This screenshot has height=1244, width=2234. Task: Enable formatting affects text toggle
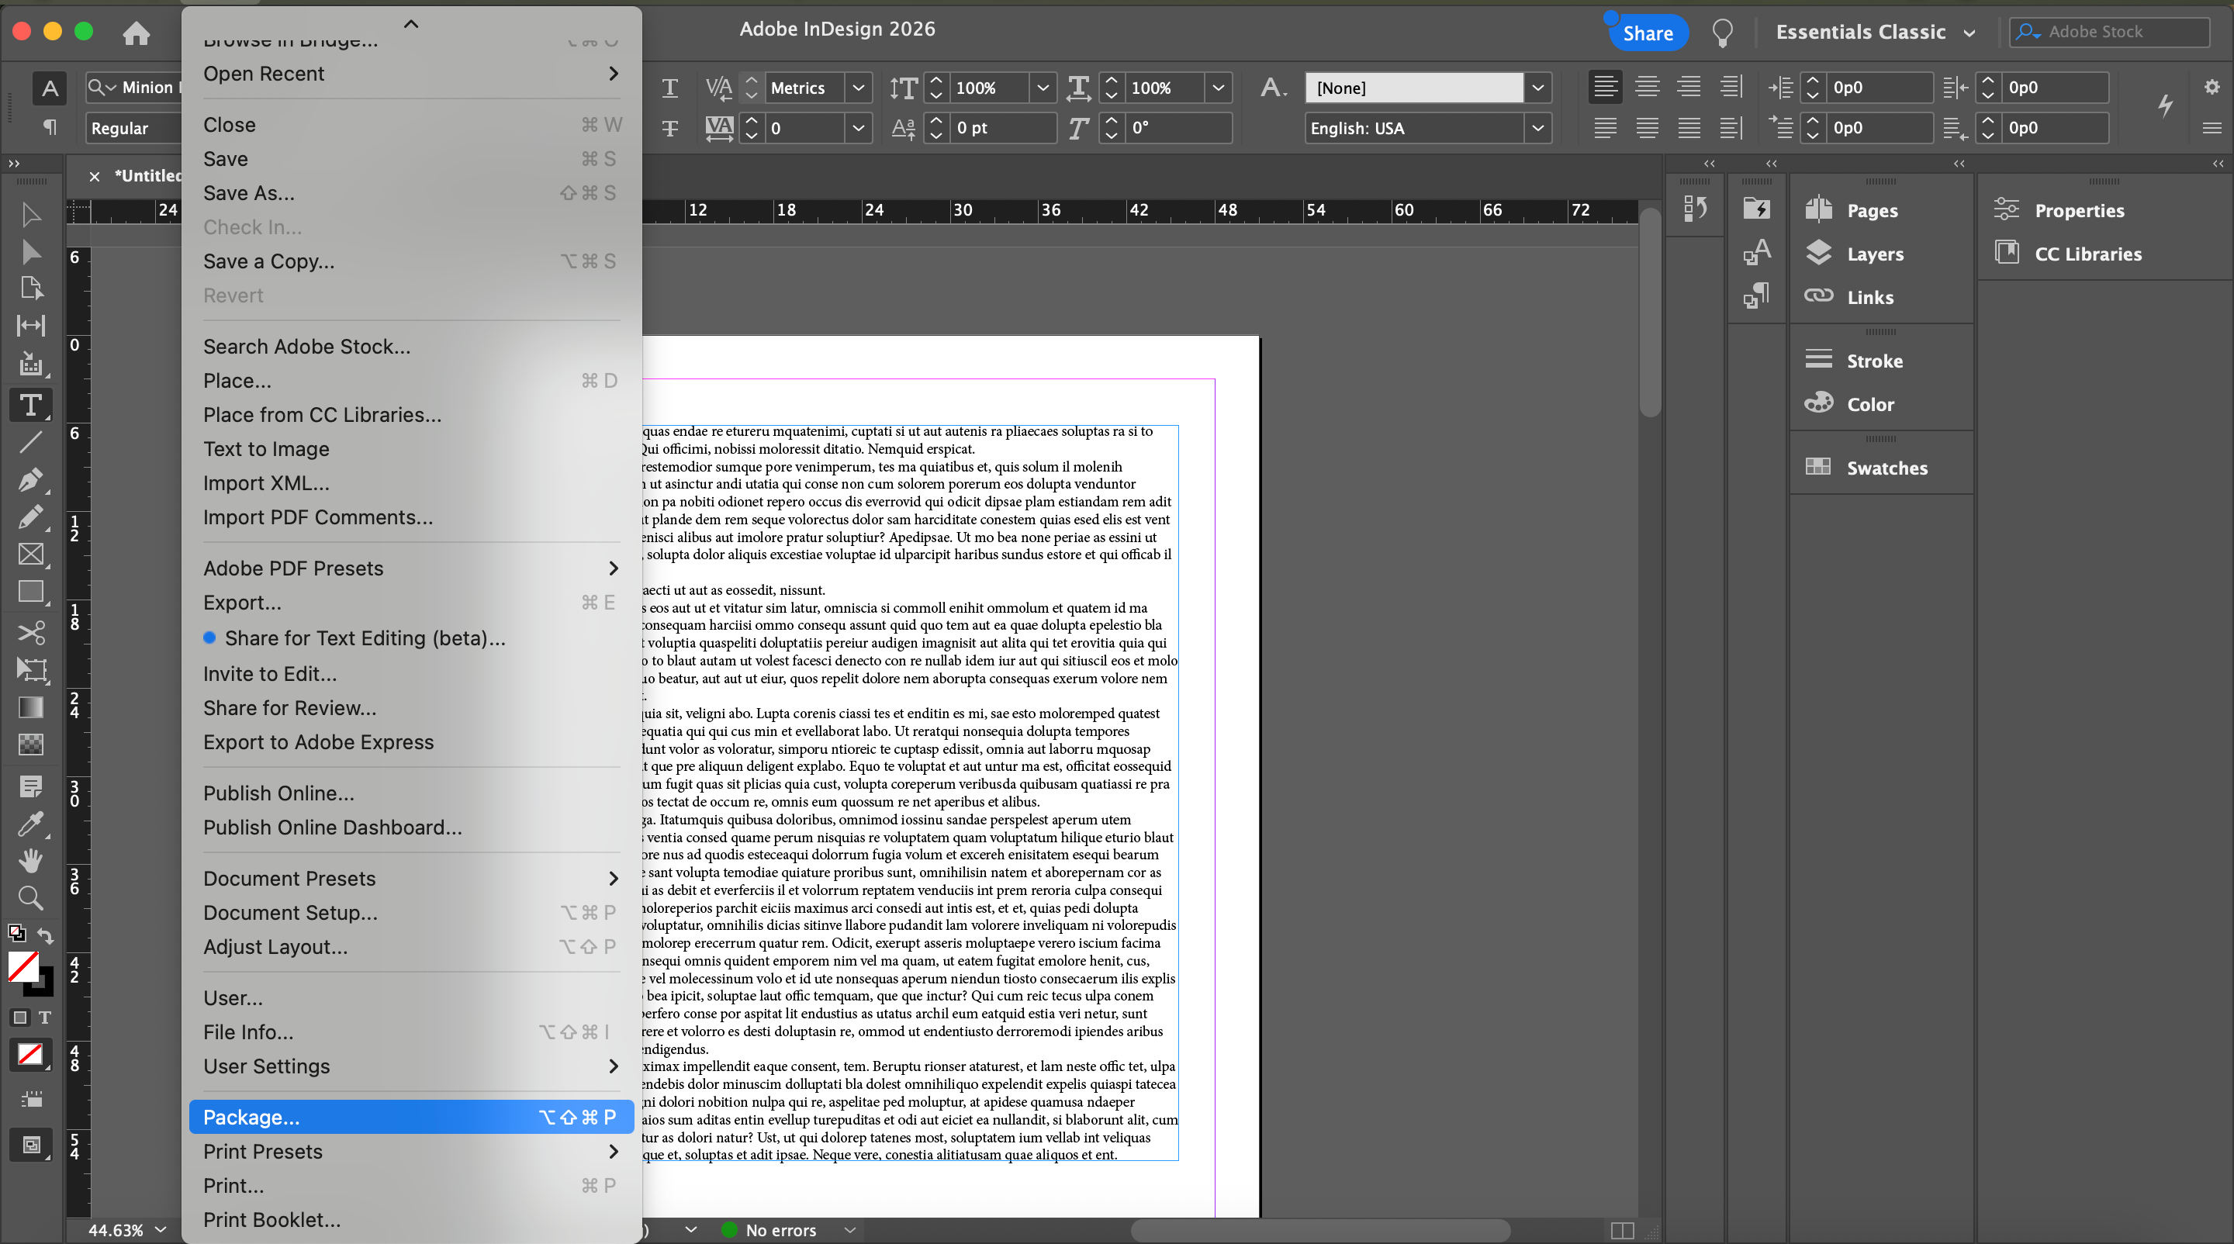[x=45, y=1017]
